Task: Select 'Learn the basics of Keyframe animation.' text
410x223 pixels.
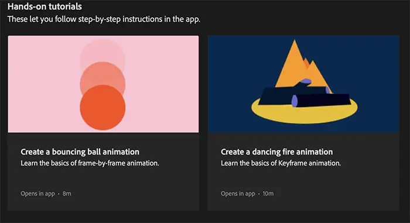Action: (x=281, y=163)
